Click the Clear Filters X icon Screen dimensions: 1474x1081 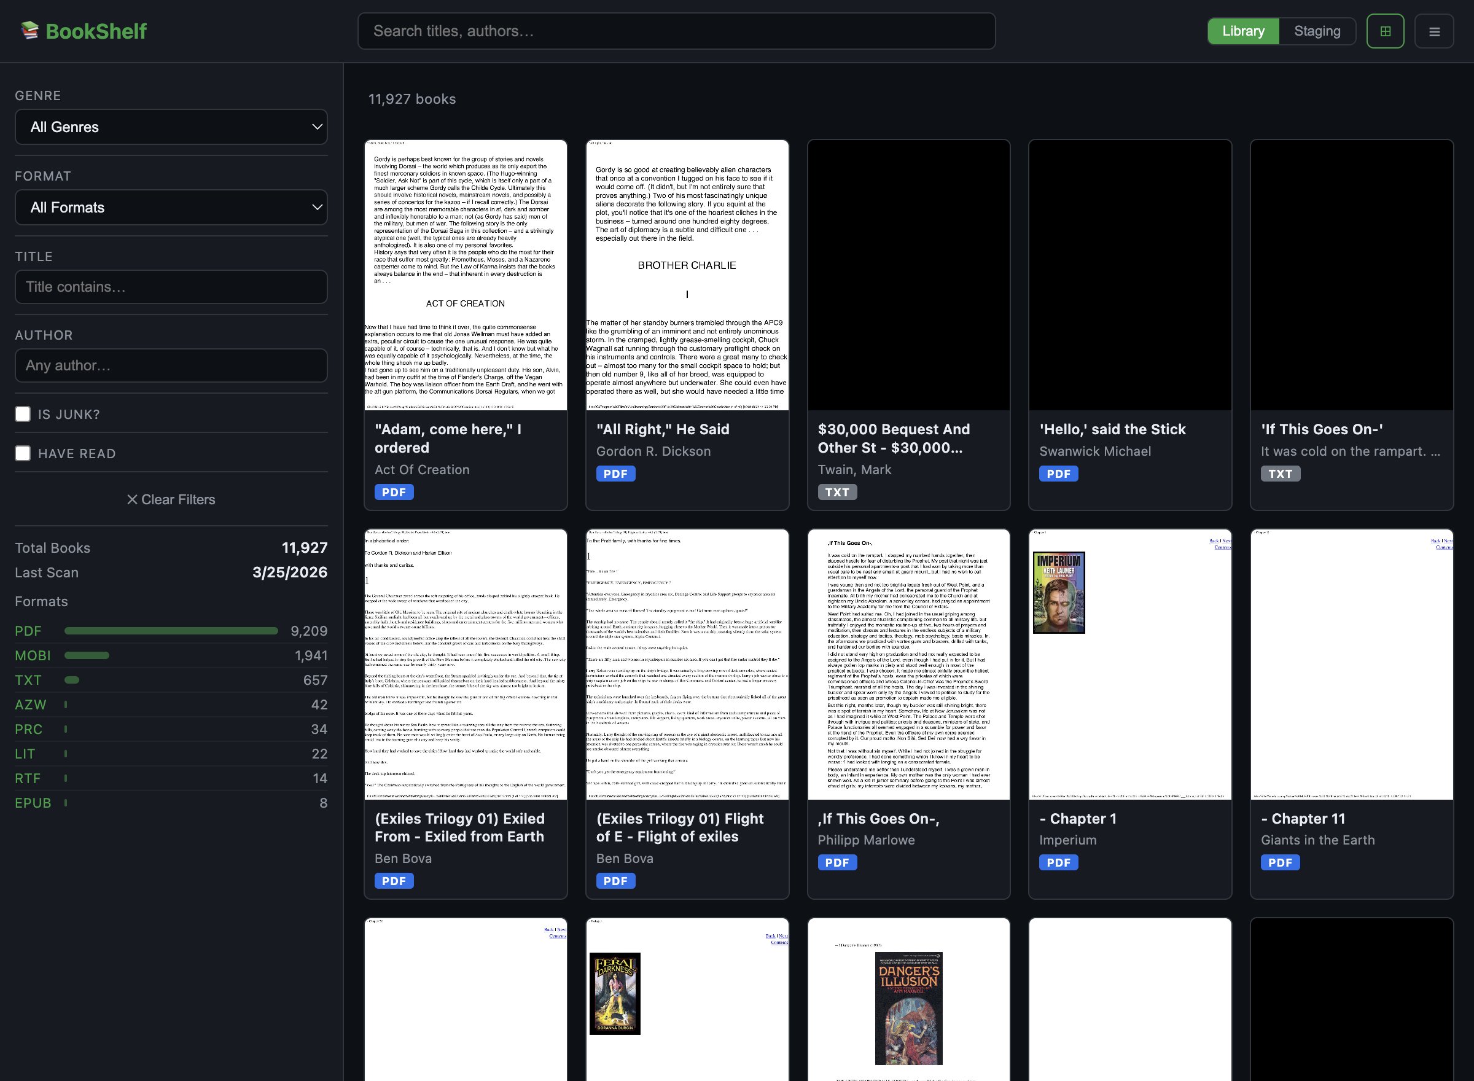click(x=131, y=499)
